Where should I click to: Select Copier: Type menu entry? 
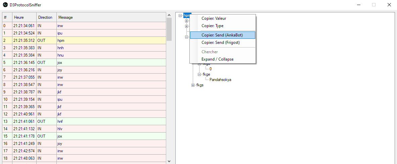[x=212, y=26]
